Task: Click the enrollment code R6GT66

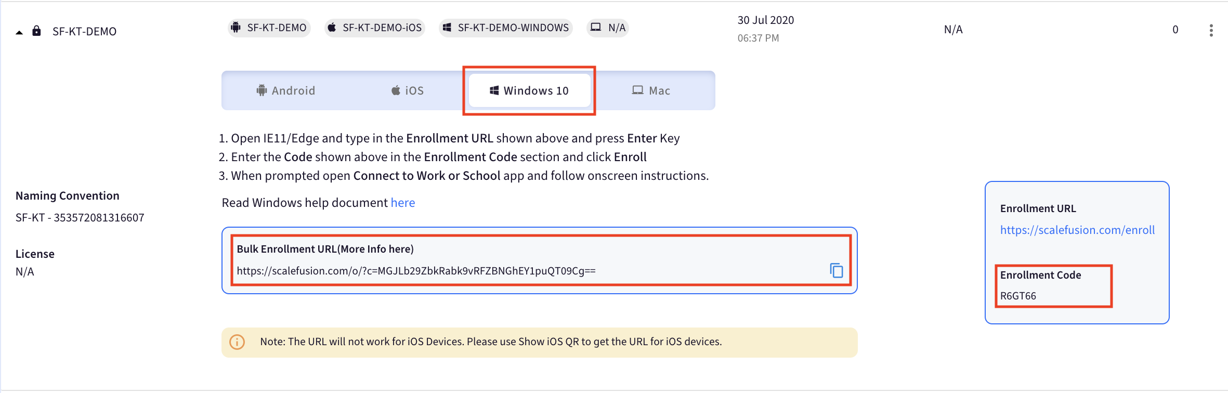Action: click(x=1018, y=296)
